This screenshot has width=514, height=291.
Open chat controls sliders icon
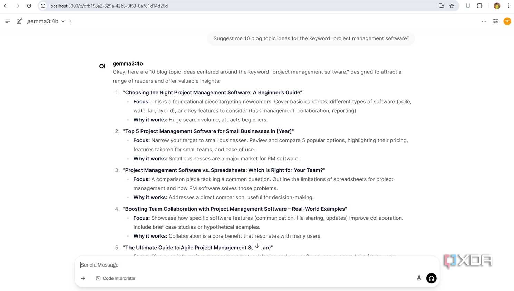tap(496, 21)
